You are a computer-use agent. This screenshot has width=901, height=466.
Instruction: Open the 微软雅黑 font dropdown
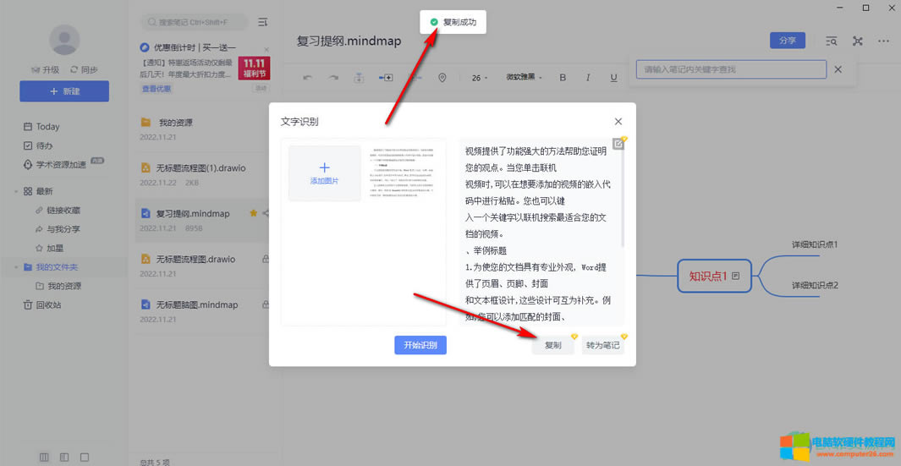point(525,78)
